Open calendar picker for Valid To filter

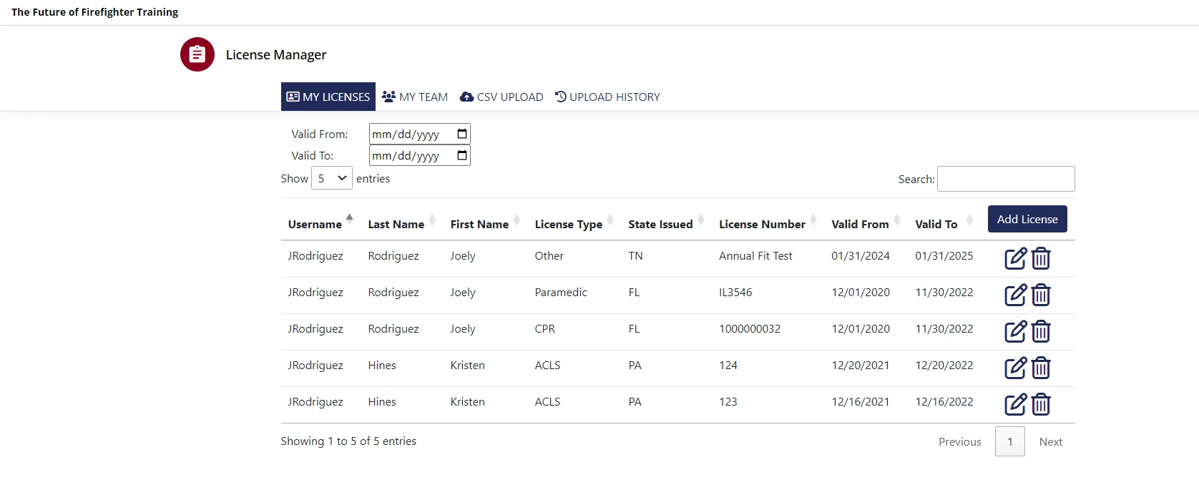462,155
